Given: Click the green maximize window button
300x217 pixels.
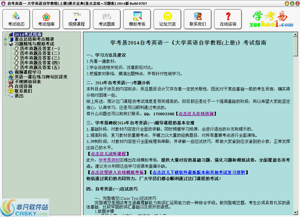Looking at the screenshot, I should (292, 3).
